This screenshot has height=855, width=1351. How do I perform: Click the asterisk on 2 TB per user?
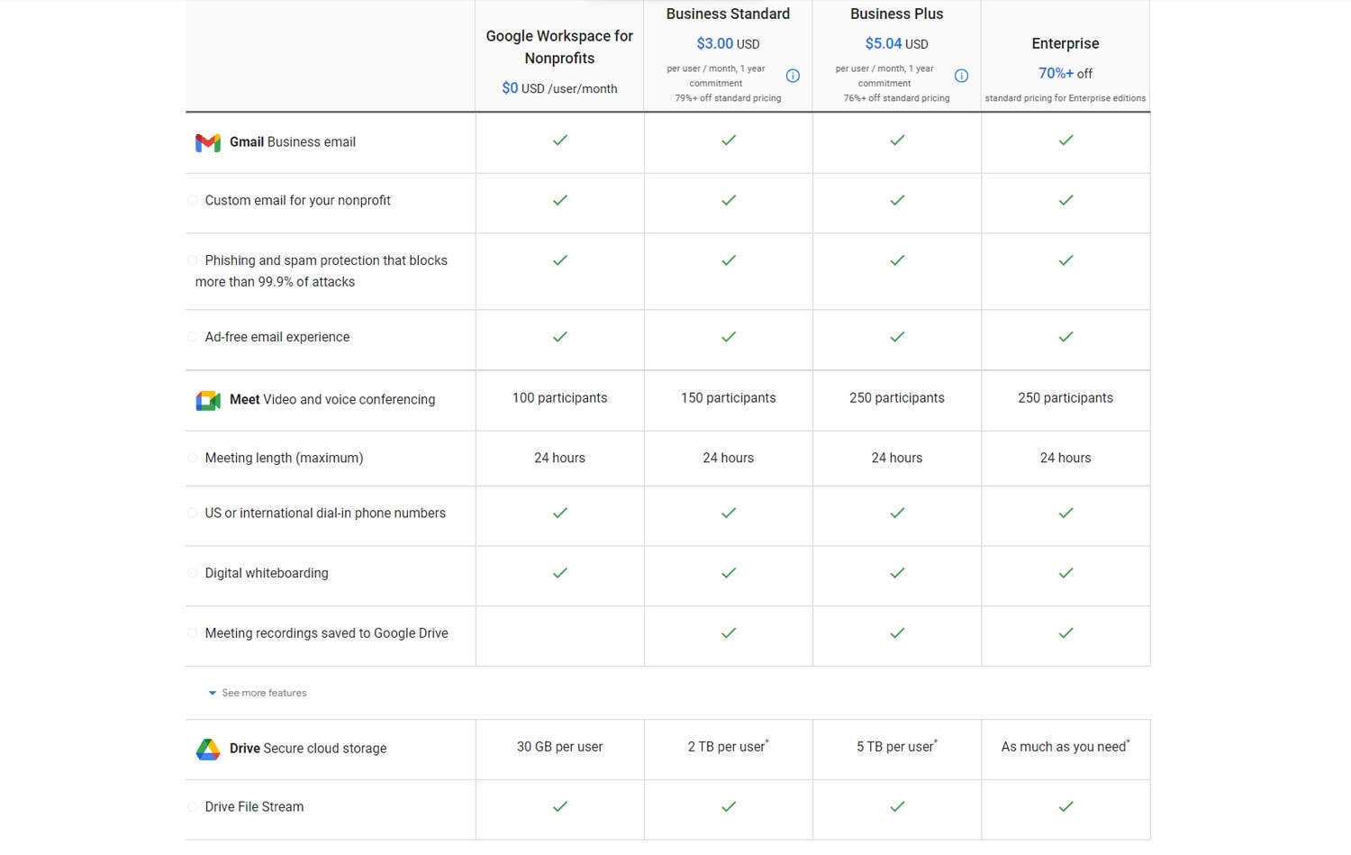766,740
